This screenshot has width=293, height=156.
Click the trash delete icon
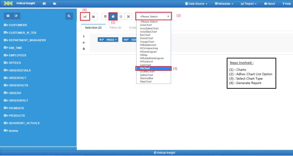(x=84, y=49)
